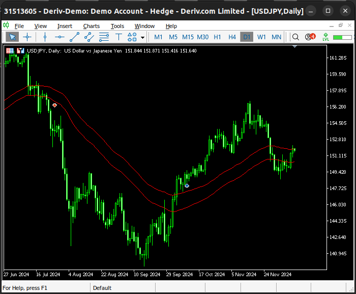The image size is (356, 294).
Task: Pick the Fibonacci retracement tool
Action: (x=104, y=37)
